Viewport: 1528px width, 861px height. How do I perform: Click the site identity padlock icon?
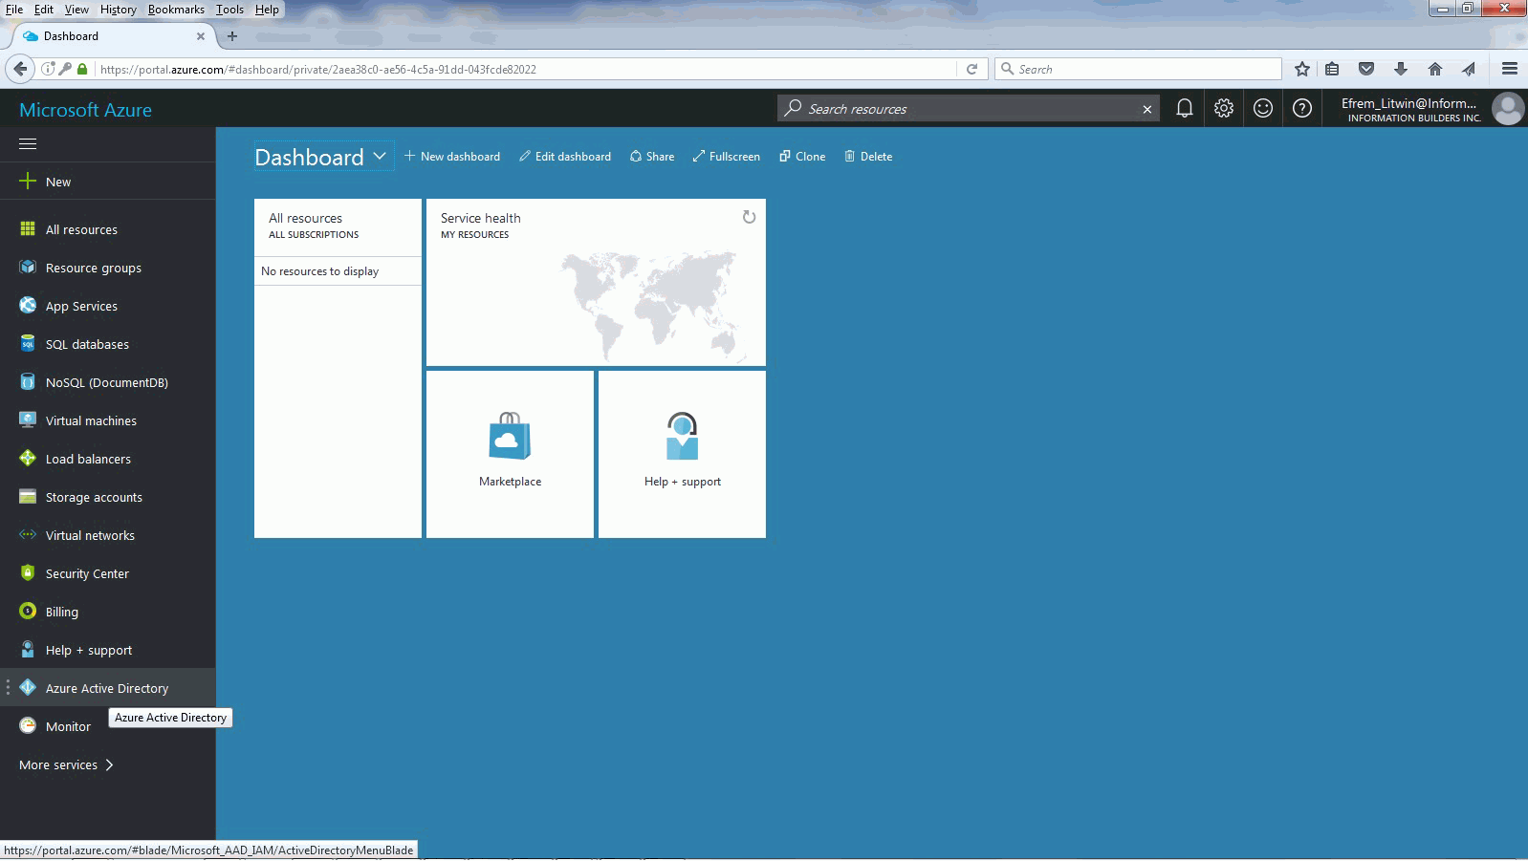tap(82, 69)
